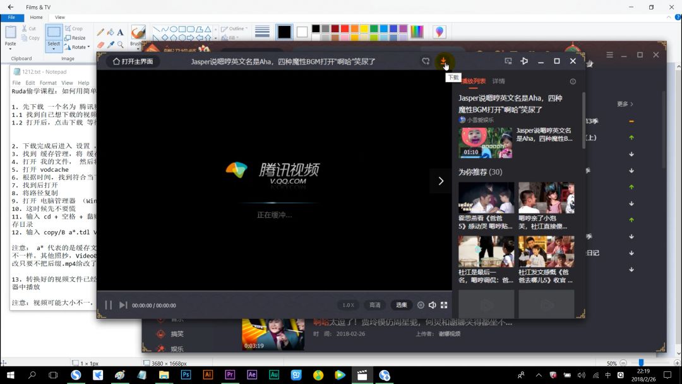Switch to the 详情 tab

[498, 81]
